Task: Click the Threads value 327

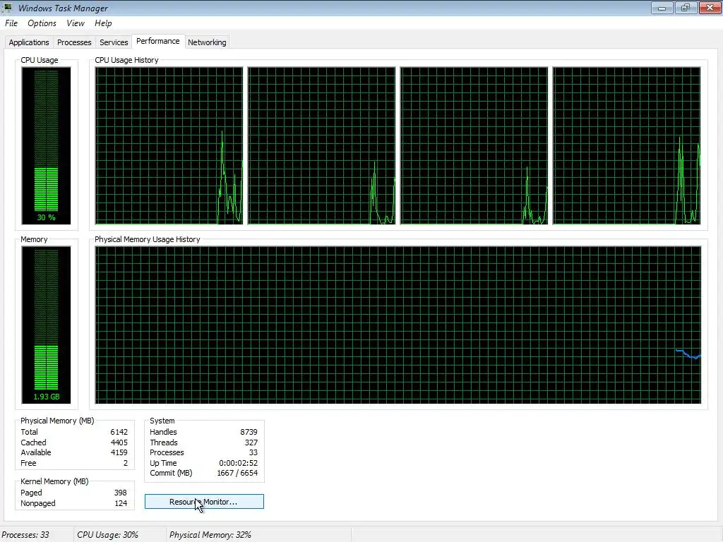Action: (x=251, y=442)
